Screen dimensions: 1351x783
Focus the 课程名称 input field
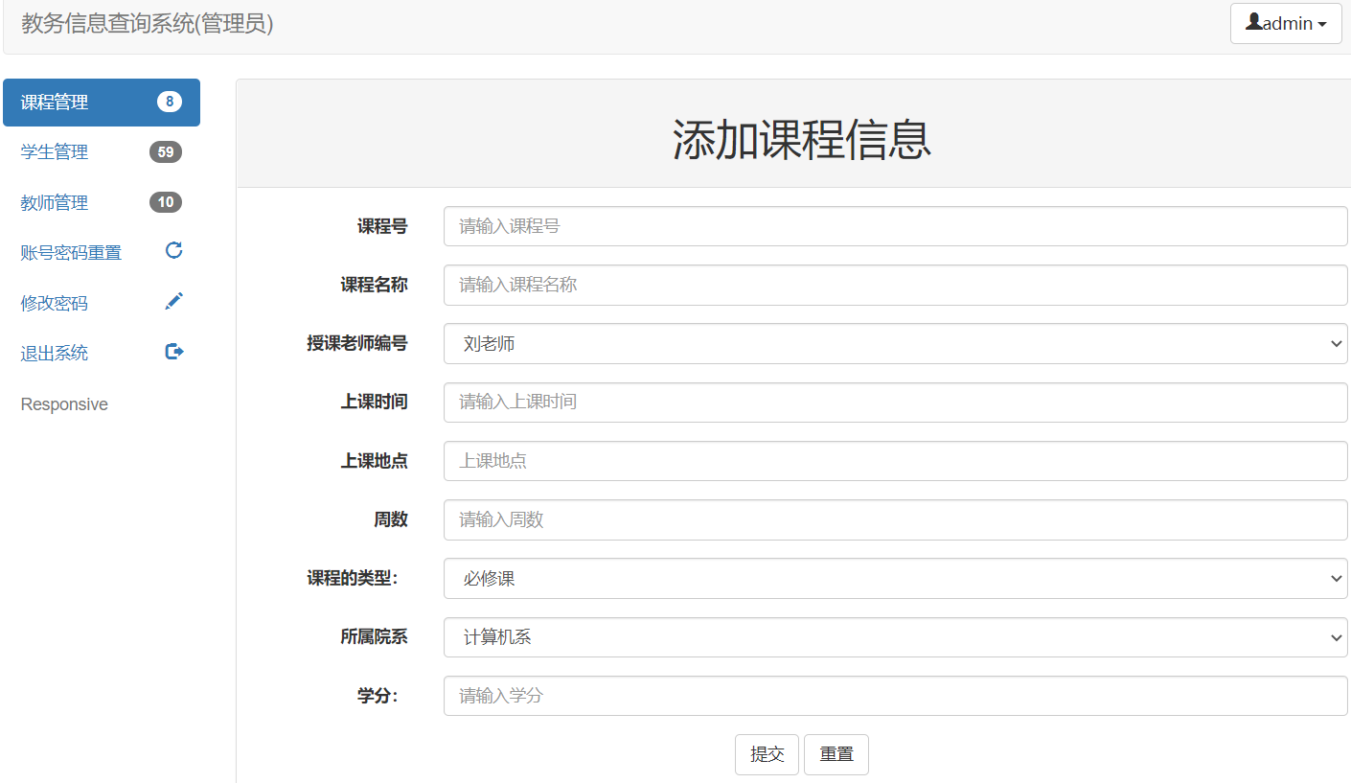(896, 285)
